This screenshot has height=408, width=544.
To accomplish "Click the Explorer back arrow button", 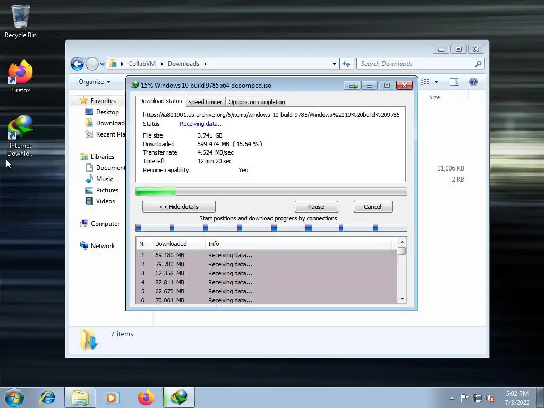I will [77, 64].
